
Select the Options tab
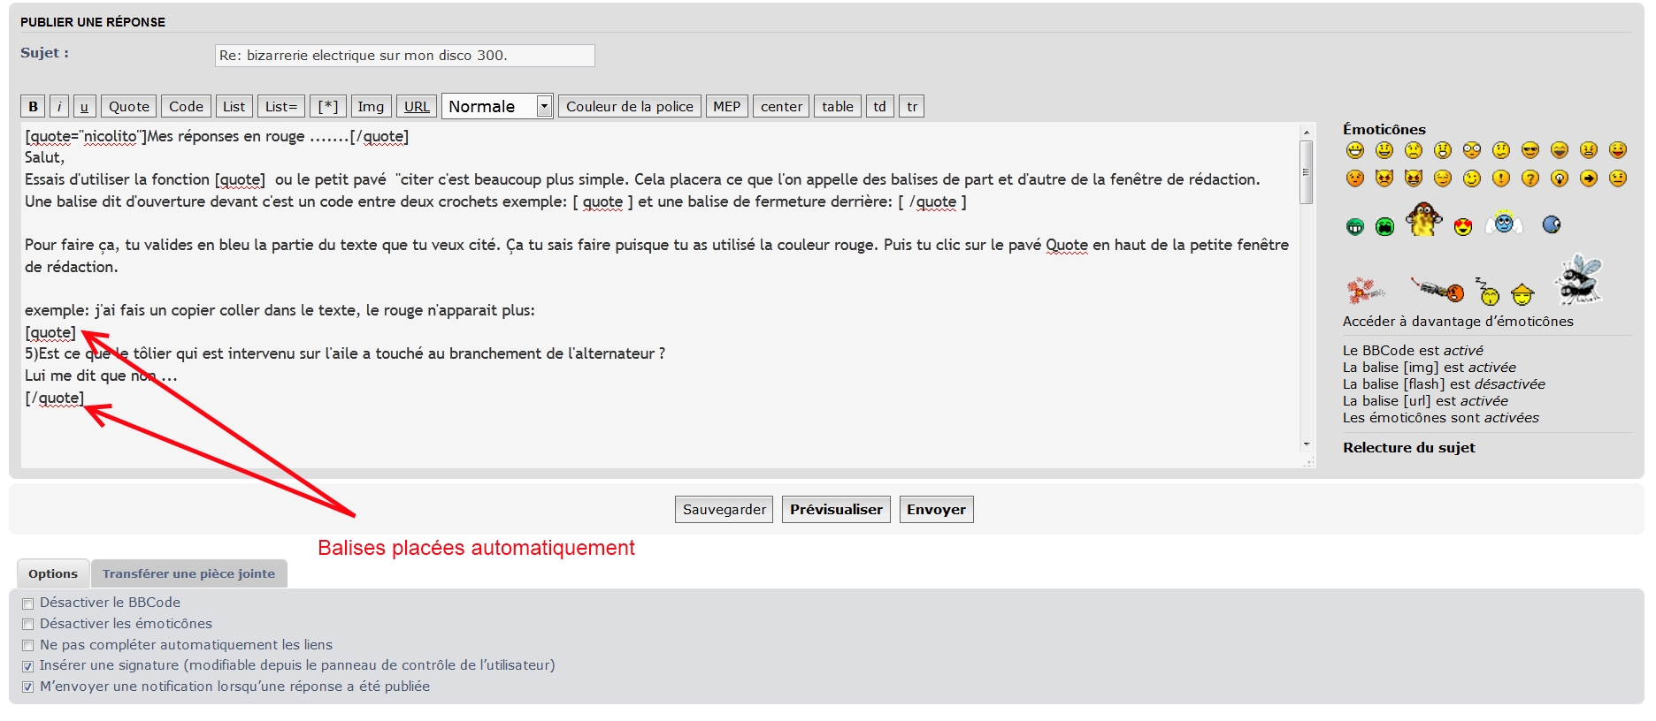(x=53, y=574)
